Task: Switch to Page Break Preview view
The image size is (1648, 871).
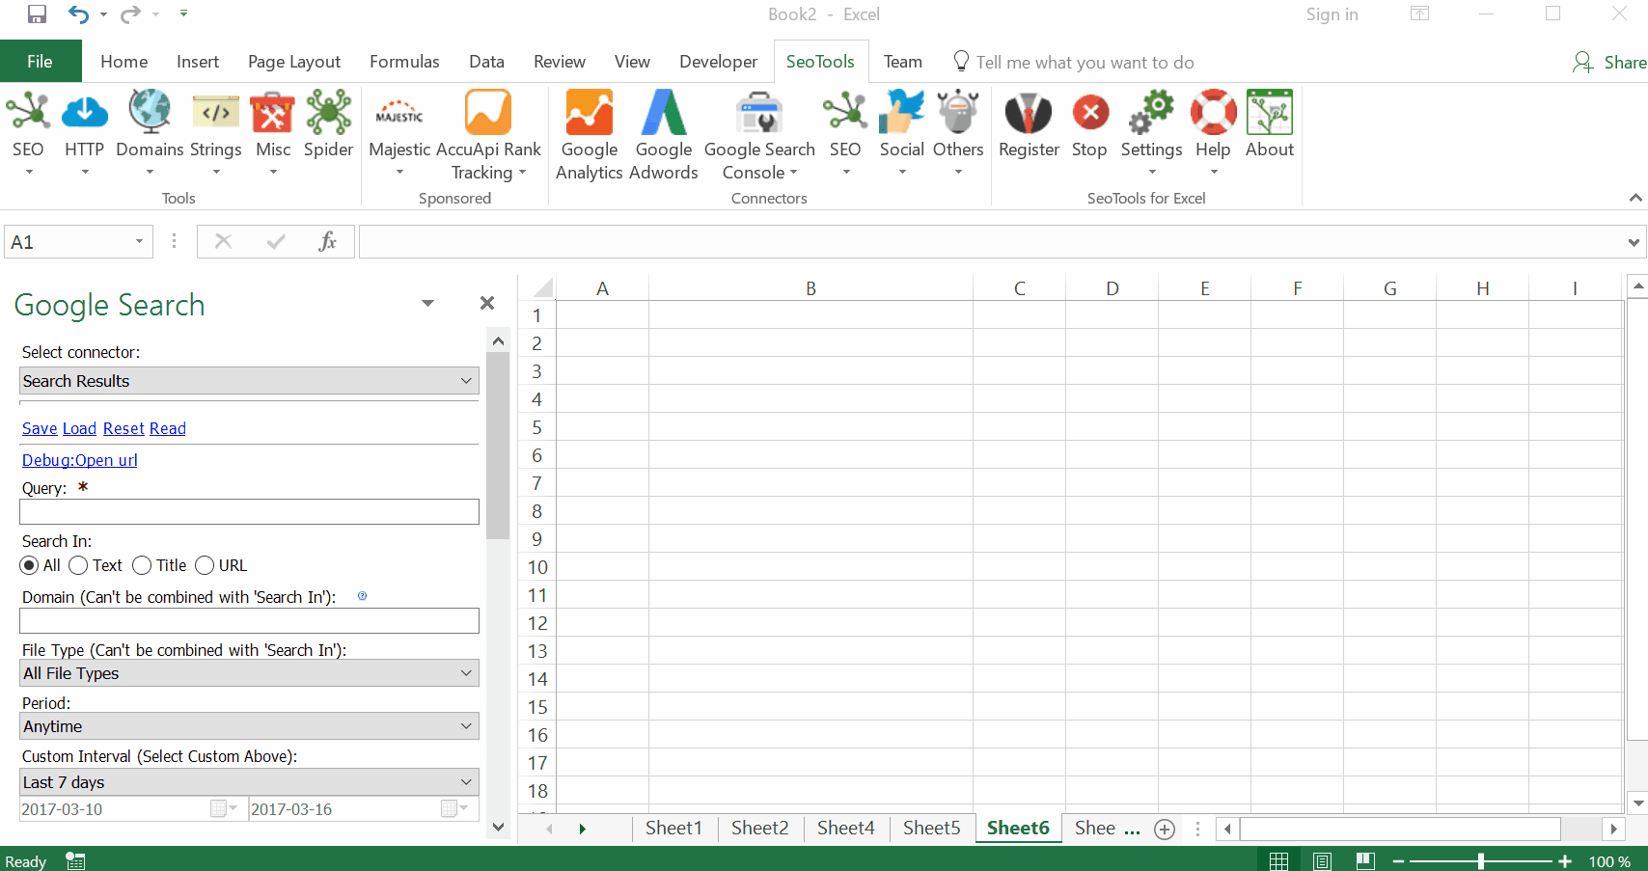Action: pos(1365,860)
